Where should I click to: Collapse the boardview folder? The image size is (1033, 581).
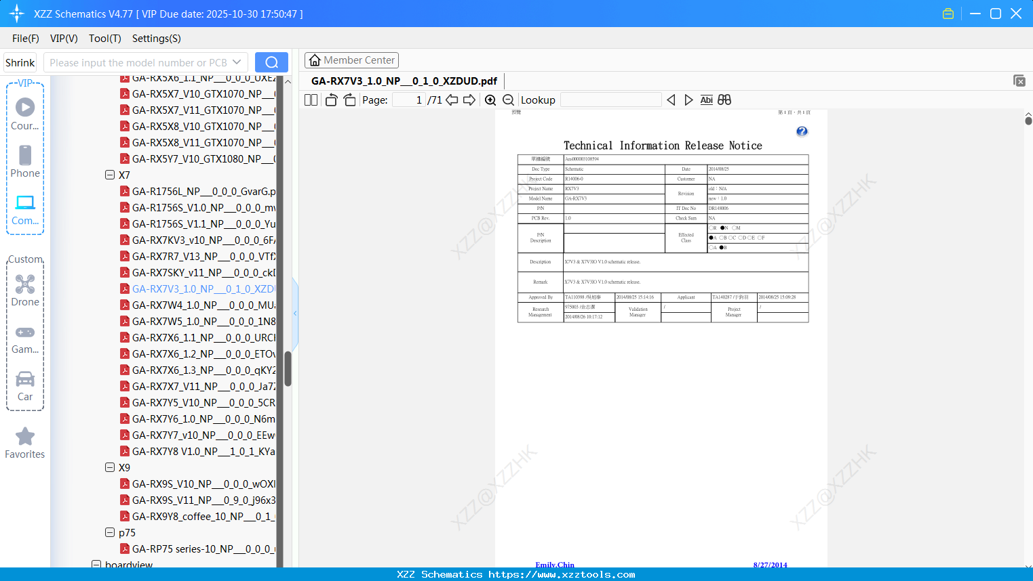click(96, 564)
